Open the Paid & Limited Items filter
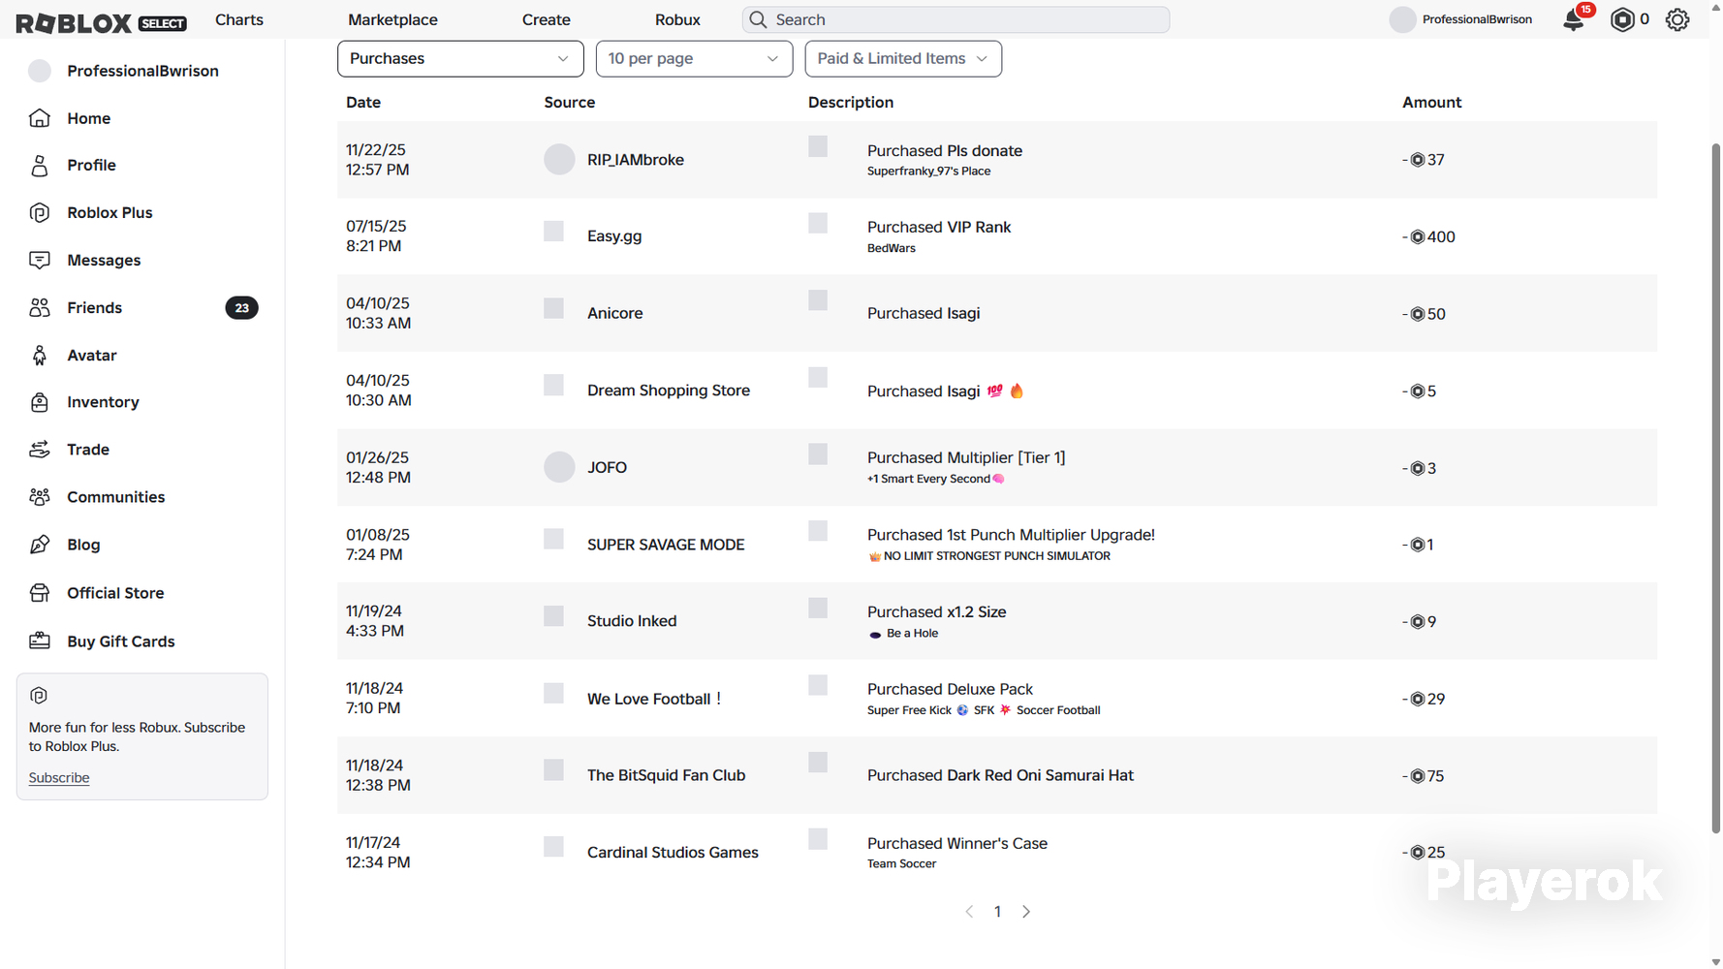Viewport: 1723px width, 969px height. click(903, 58)
